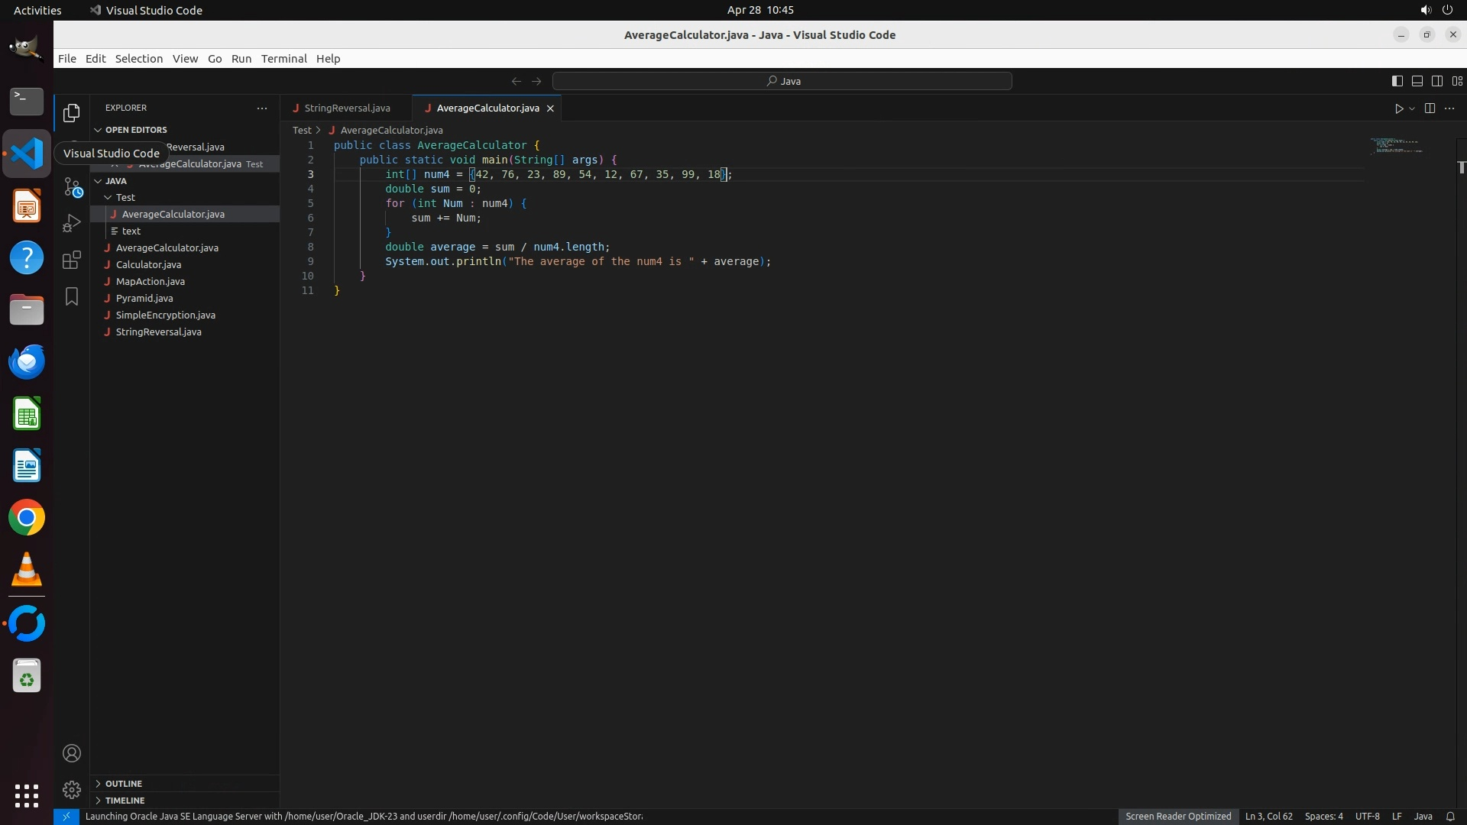This screenshot has height=825, width=1467.
Task: Open the Run and Debug view
Action: coord(72,223)
